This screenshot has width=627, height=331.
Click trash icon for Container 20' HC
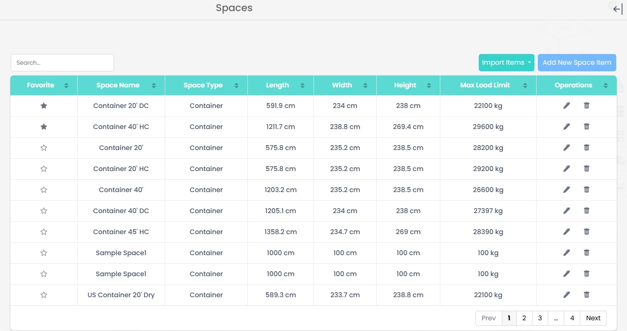click(x=587, y=169)
